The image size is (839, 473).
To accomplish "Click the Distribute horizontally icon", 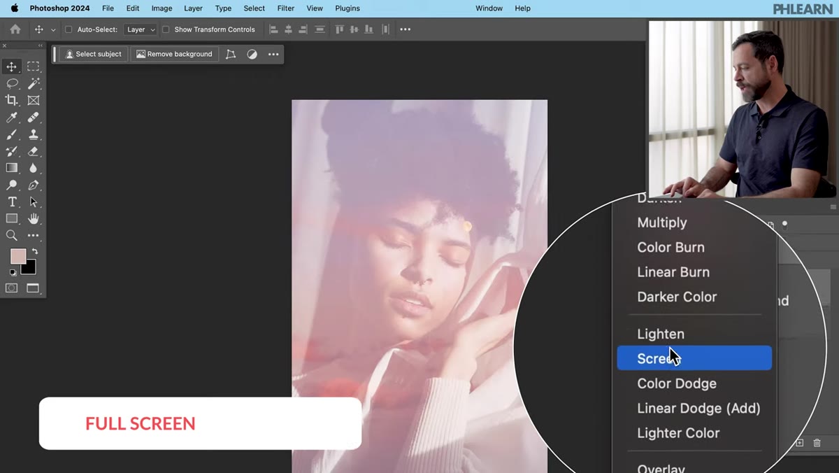I will (x=385, y=29).
